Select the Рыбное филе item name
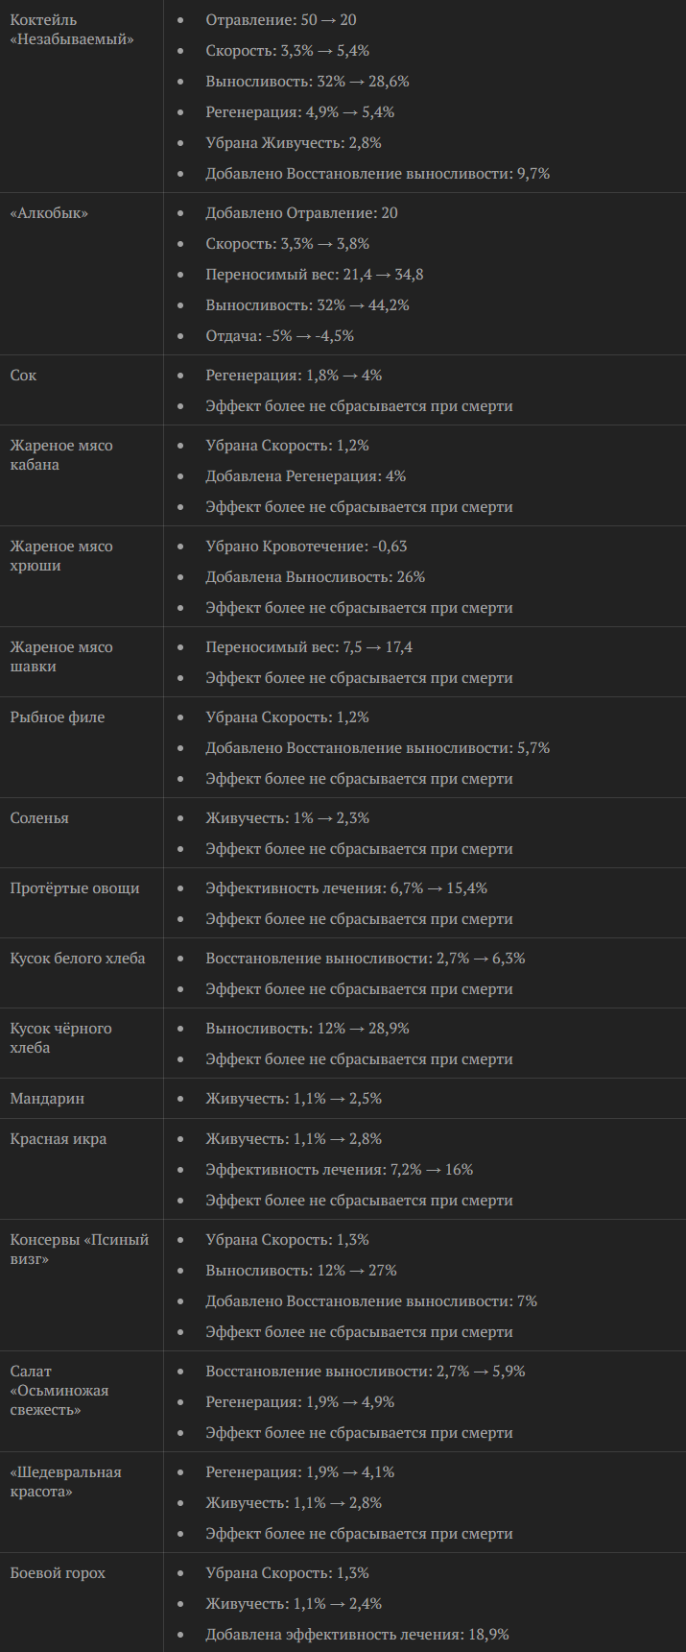Screen dimensions: 686x1652 pos(58,717)
